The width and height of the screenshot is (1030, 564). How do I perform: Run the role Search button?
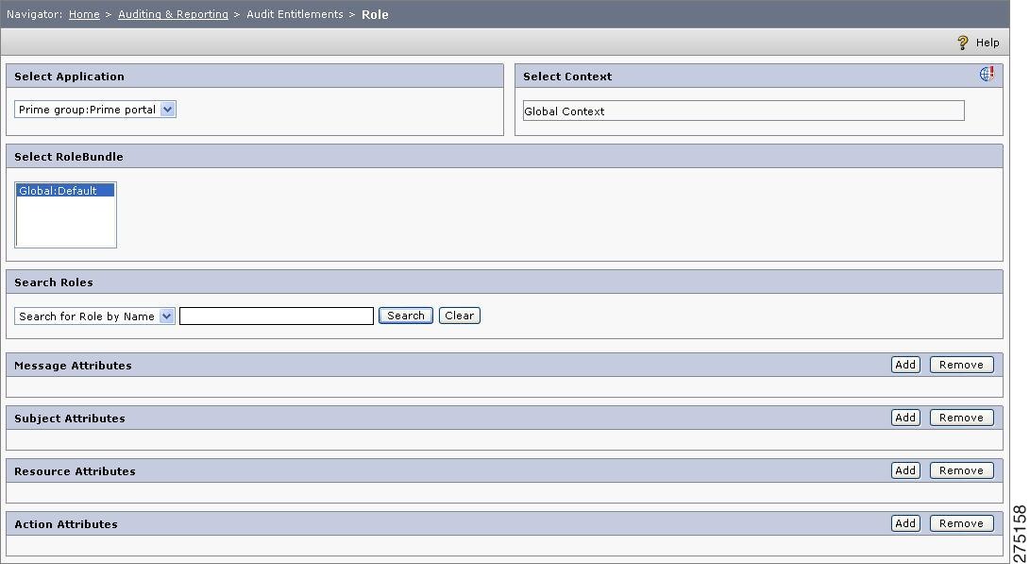tap(406, 316)
